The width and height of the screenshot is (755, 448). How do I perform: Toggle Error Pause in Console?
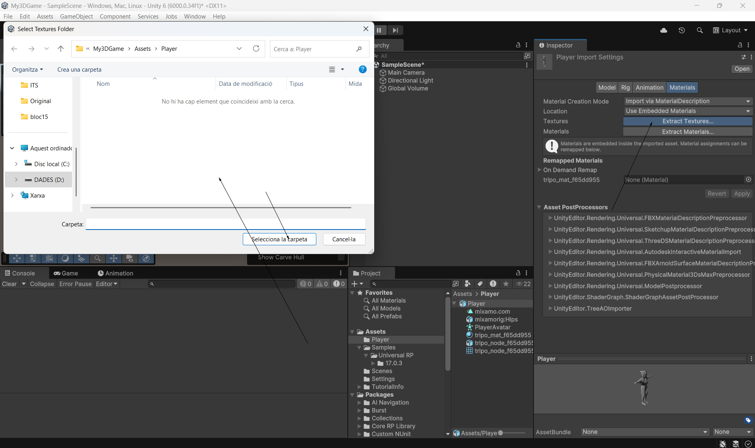(75, 284)
